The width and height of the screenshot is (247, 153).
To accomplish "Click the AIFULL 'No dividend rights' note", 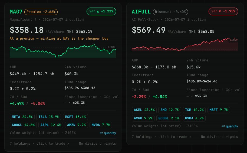I will pyautogui.click(x=219, y=137).
